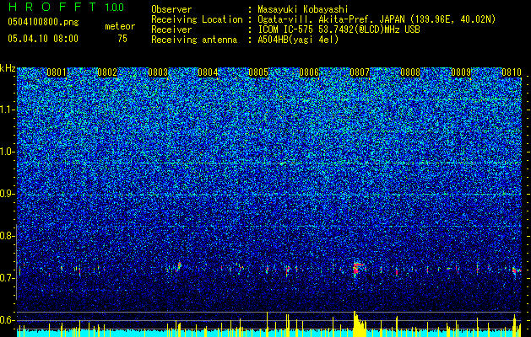The width and height of the screenshot is (531, 337).
Task: Click the A504HB(yagi 4el) antenna text
Action: [298, 40]
